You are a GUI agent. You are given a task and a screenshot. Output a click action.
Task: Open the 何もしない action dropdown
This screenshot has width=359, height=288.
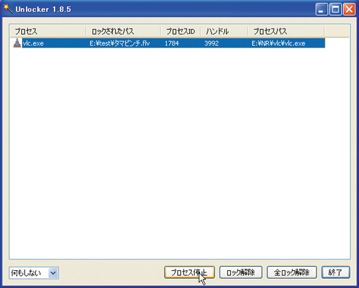coord(34,273)
